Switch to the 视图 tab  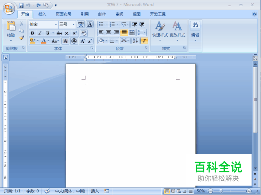(137, 14)
